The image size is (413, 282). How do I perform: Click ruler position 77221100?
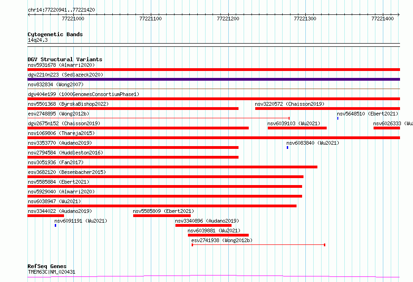(x=150, y=19)
